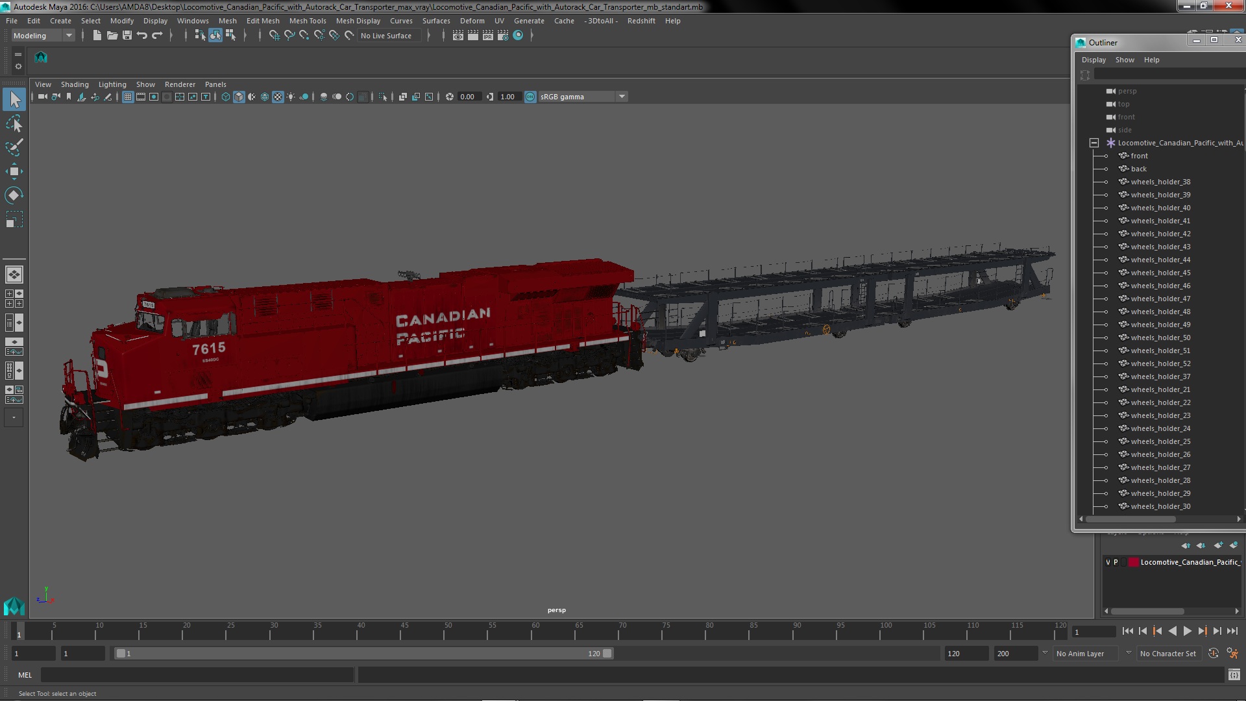Select the Scale tool
This screenshot has height=701, width=1246.
14,219
